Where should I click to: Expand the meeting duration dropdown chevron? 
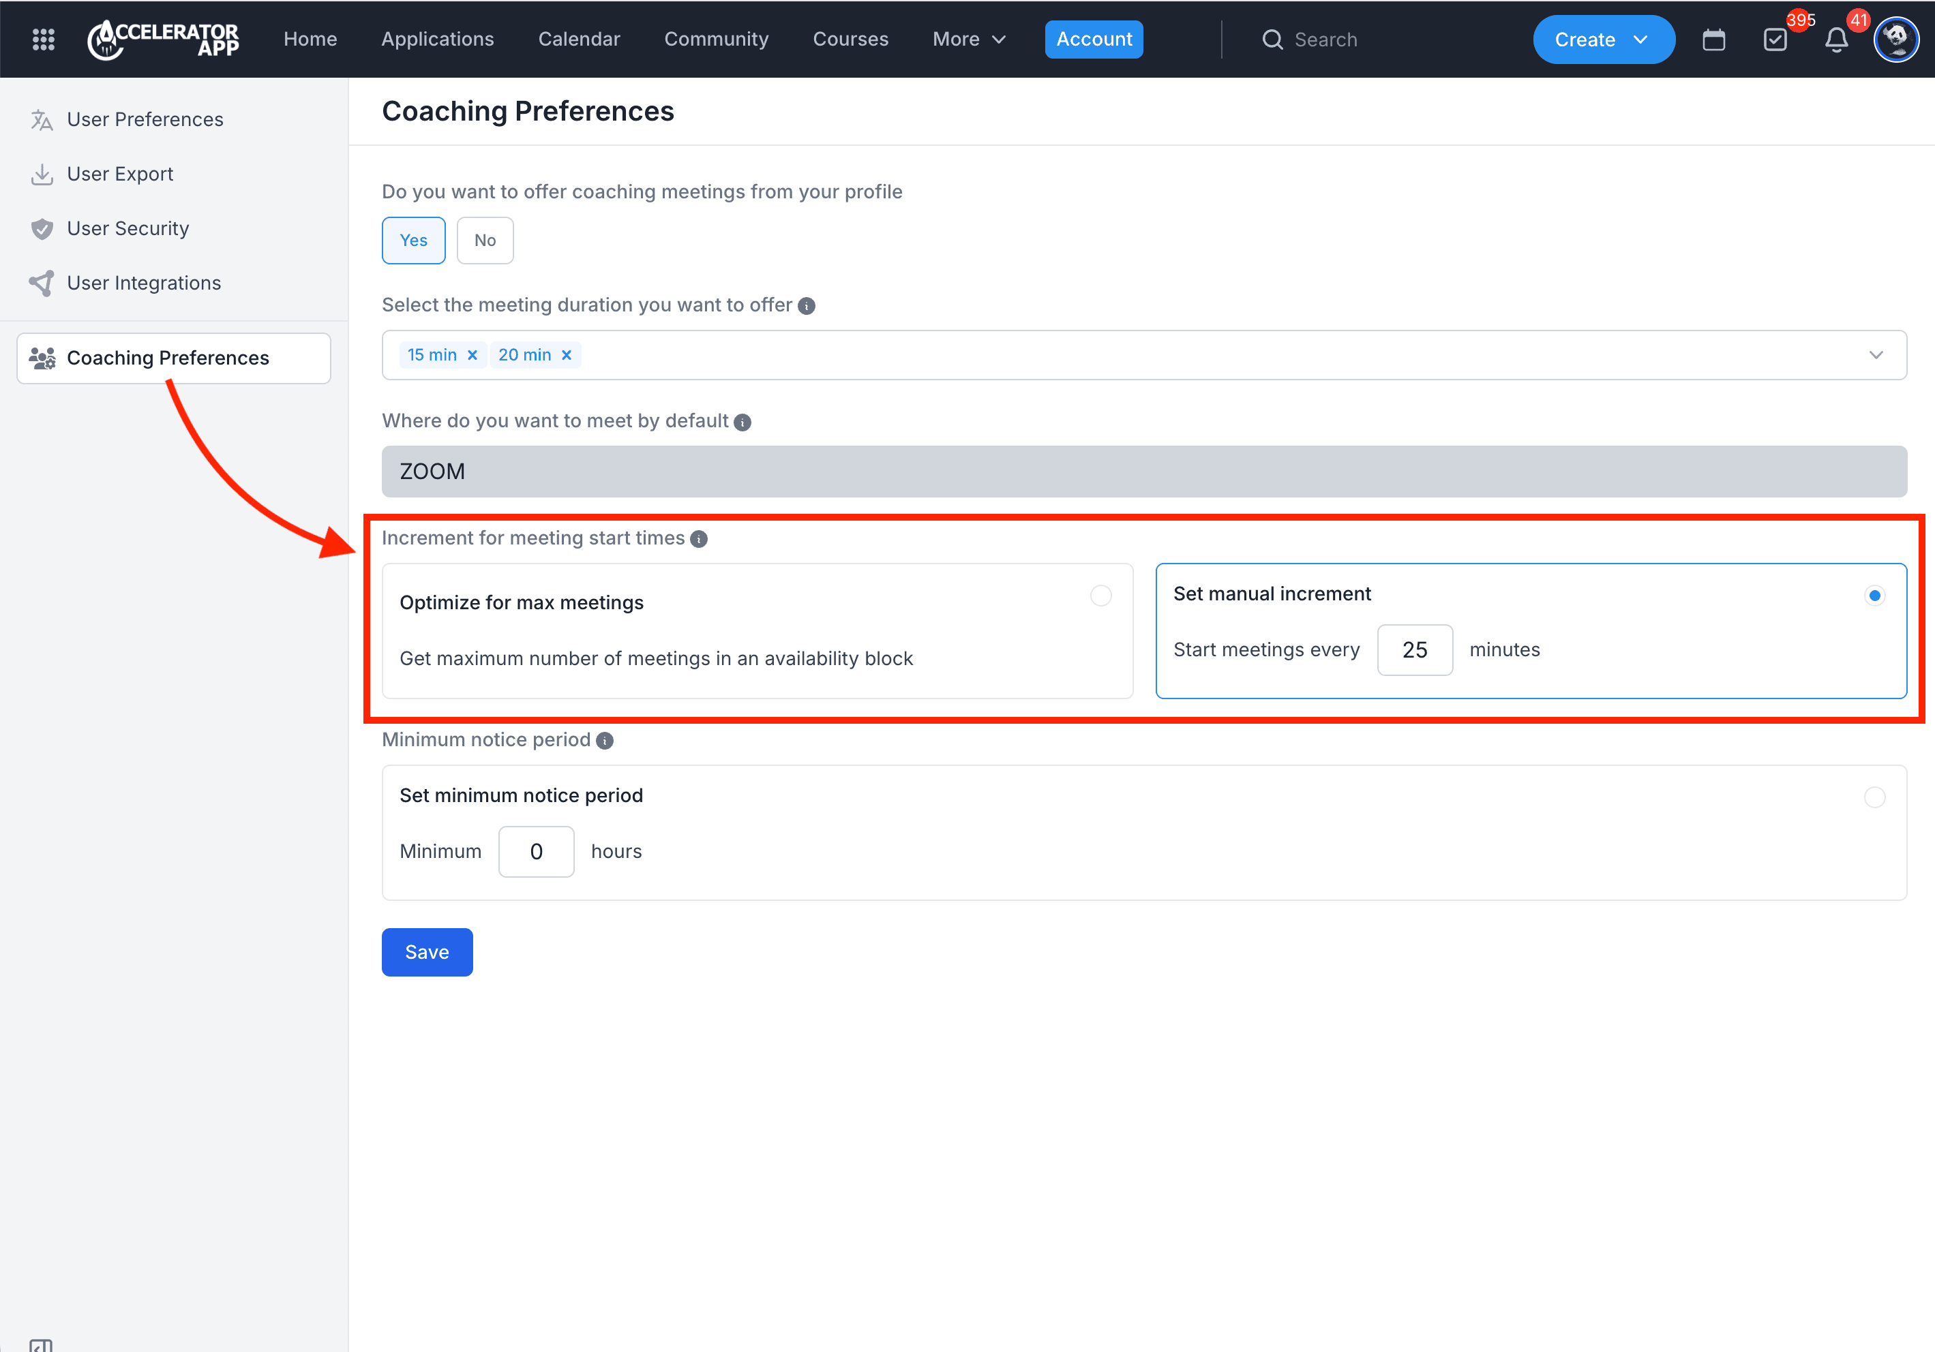click(x=1875, y=354)
